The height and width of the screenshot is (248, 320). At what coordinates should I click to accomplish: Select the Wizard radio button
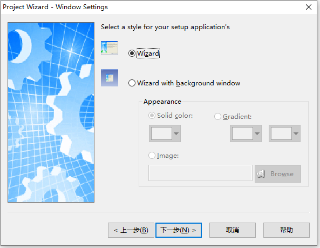(132, 53)
